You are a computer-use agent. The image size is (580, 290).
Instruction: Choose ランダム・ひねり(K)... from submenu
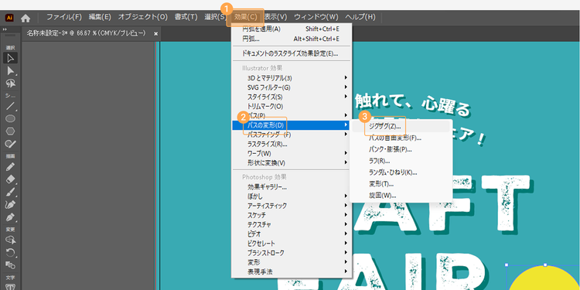pyautogui.click(x=401, y=172)
